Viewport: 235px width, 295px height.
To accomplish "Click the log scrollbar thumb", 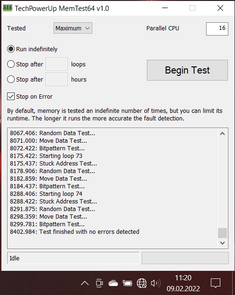I will (x=222, y=233).
